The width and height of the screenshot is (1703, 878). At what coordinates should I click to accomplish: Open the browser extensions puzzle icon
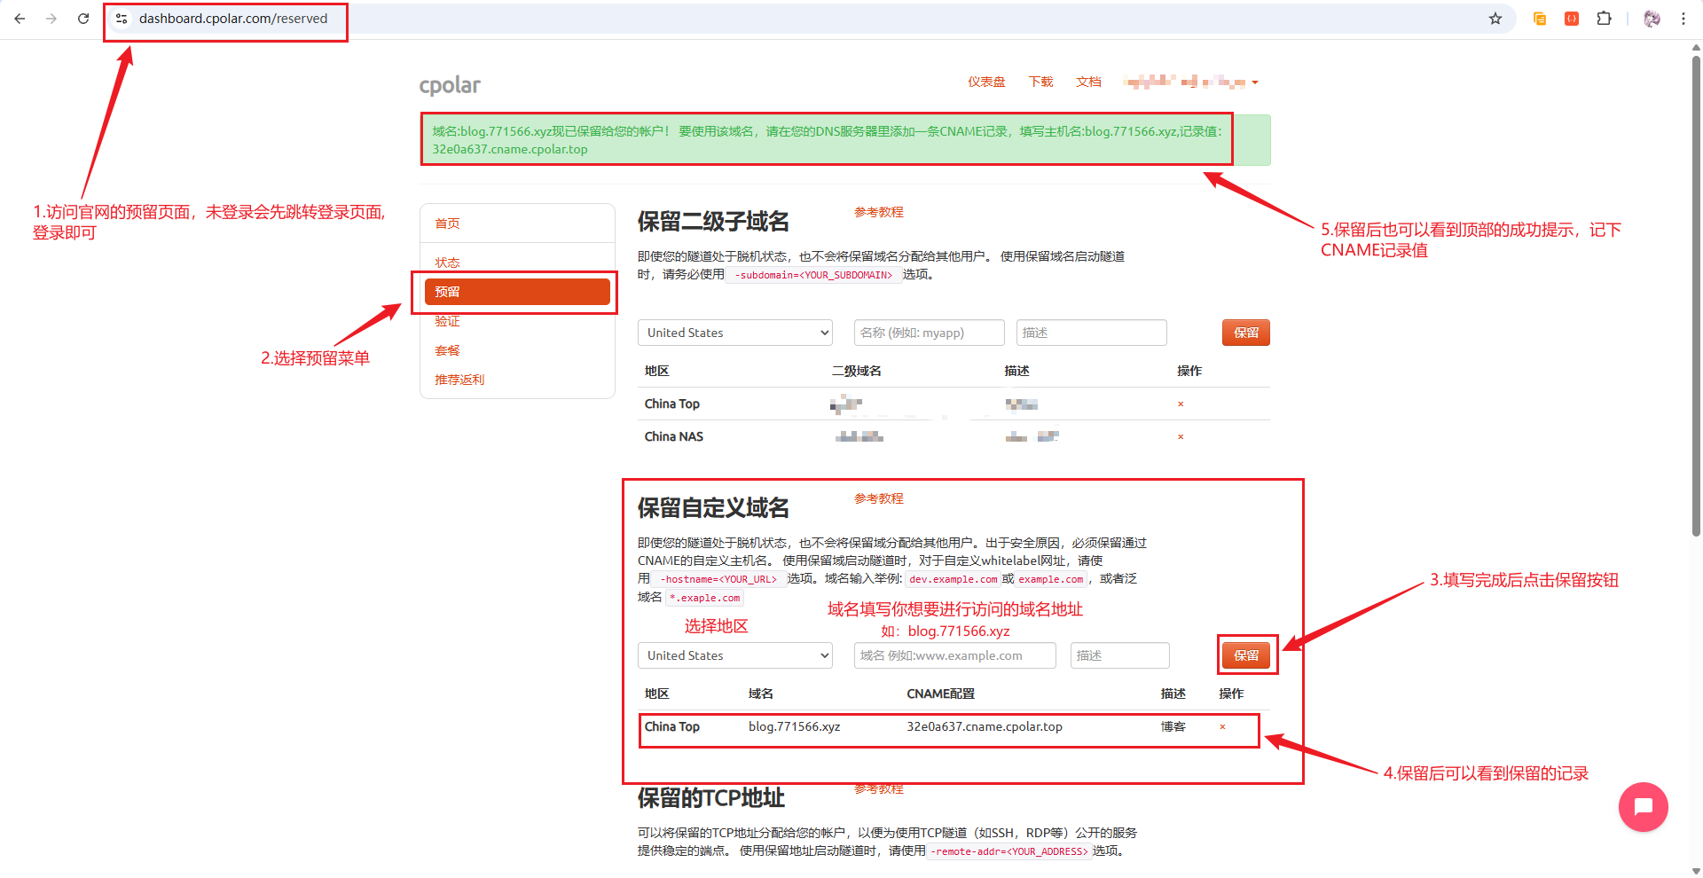pyautogui.click(x=1604, y=19)
